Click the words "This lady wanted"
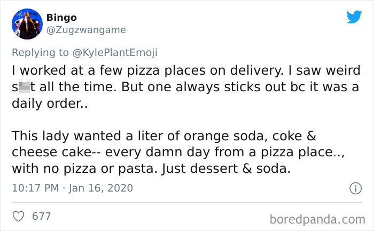This screenshot has height=231, width=374. (x=61, y=136)
